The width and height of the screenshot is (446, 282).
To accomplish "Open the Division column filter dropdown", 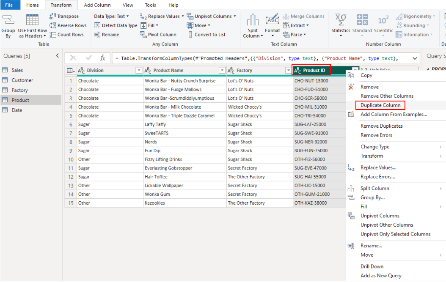I will (x=139, y=70).
